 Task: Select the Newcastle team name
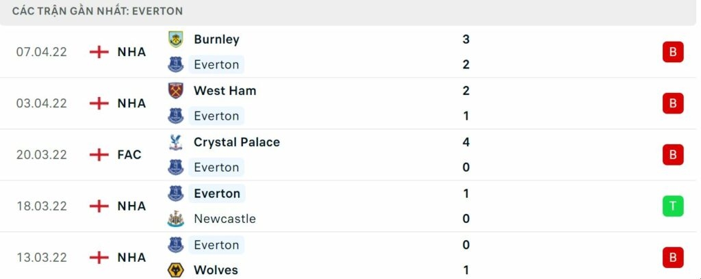tap(225, 219)
